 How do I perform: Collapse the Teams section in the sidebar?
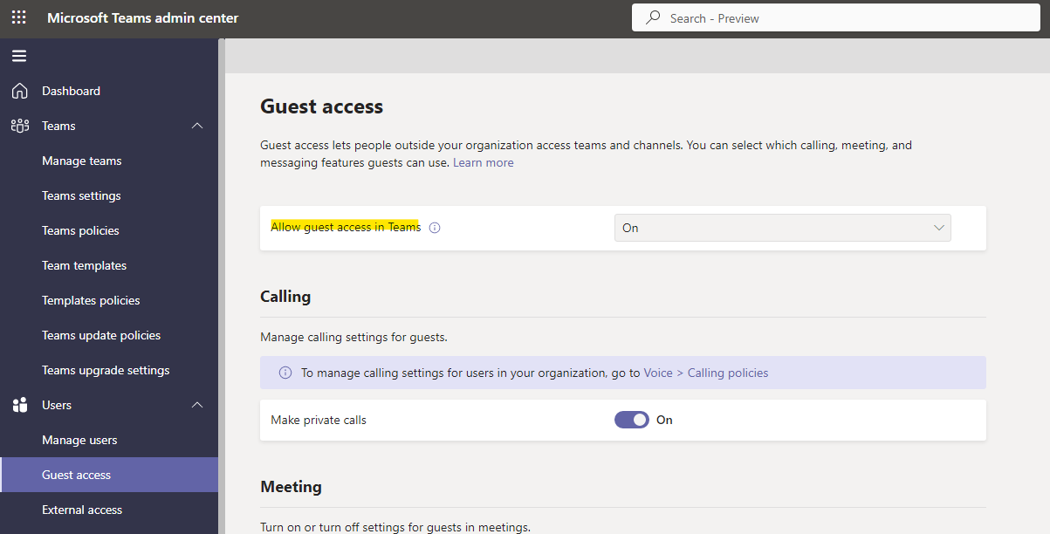point(196,125)
